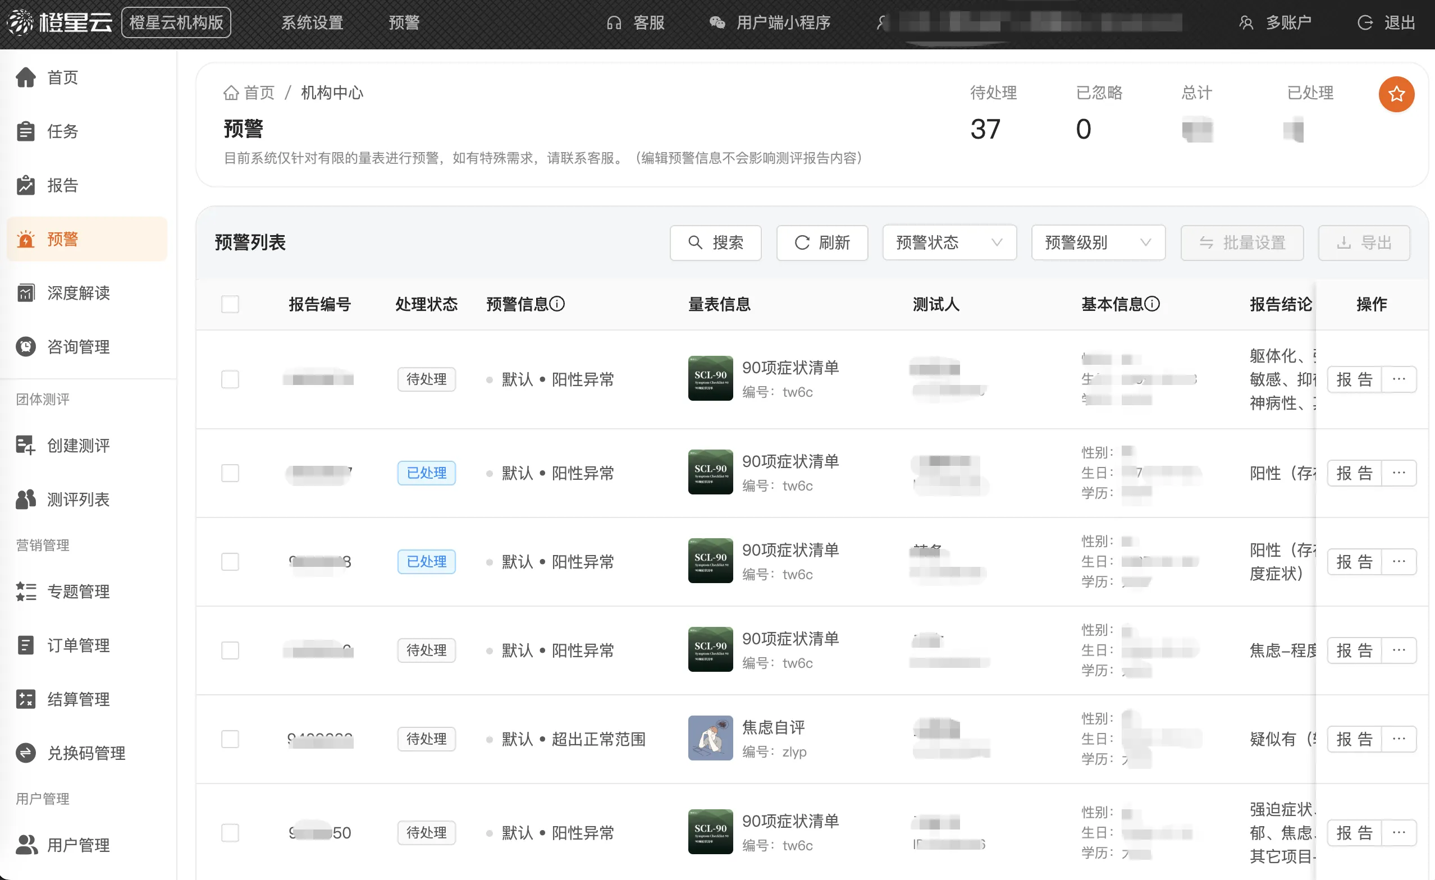Tick the checkbox for report 9XXX50 row
The width and height of the screenshot is (1435, 880).
230,832
